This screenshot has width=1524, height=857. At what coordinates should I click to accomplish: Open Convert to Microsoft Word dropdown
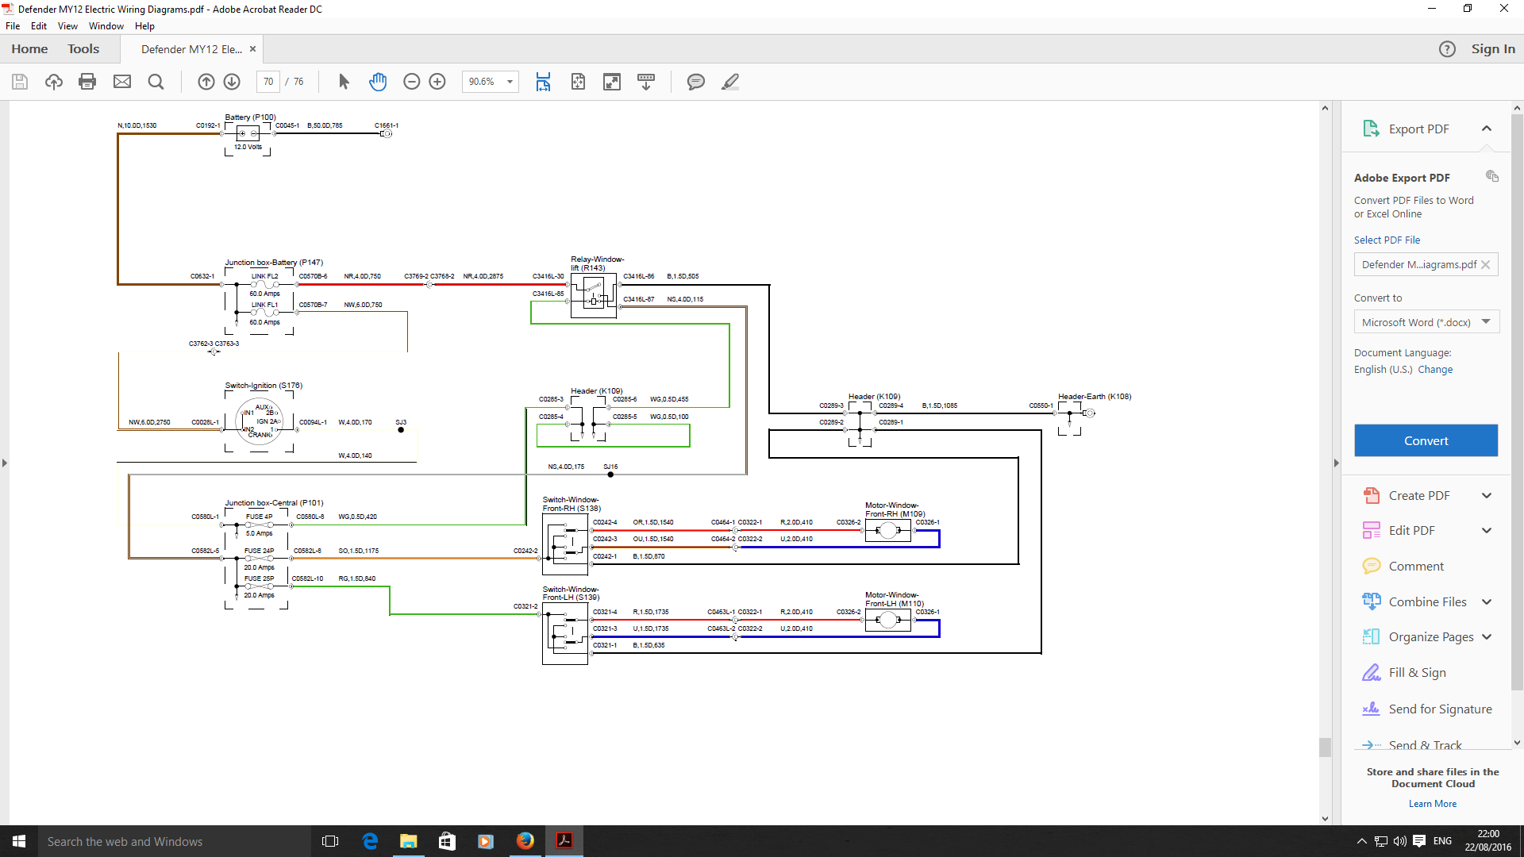point(1426,322)
